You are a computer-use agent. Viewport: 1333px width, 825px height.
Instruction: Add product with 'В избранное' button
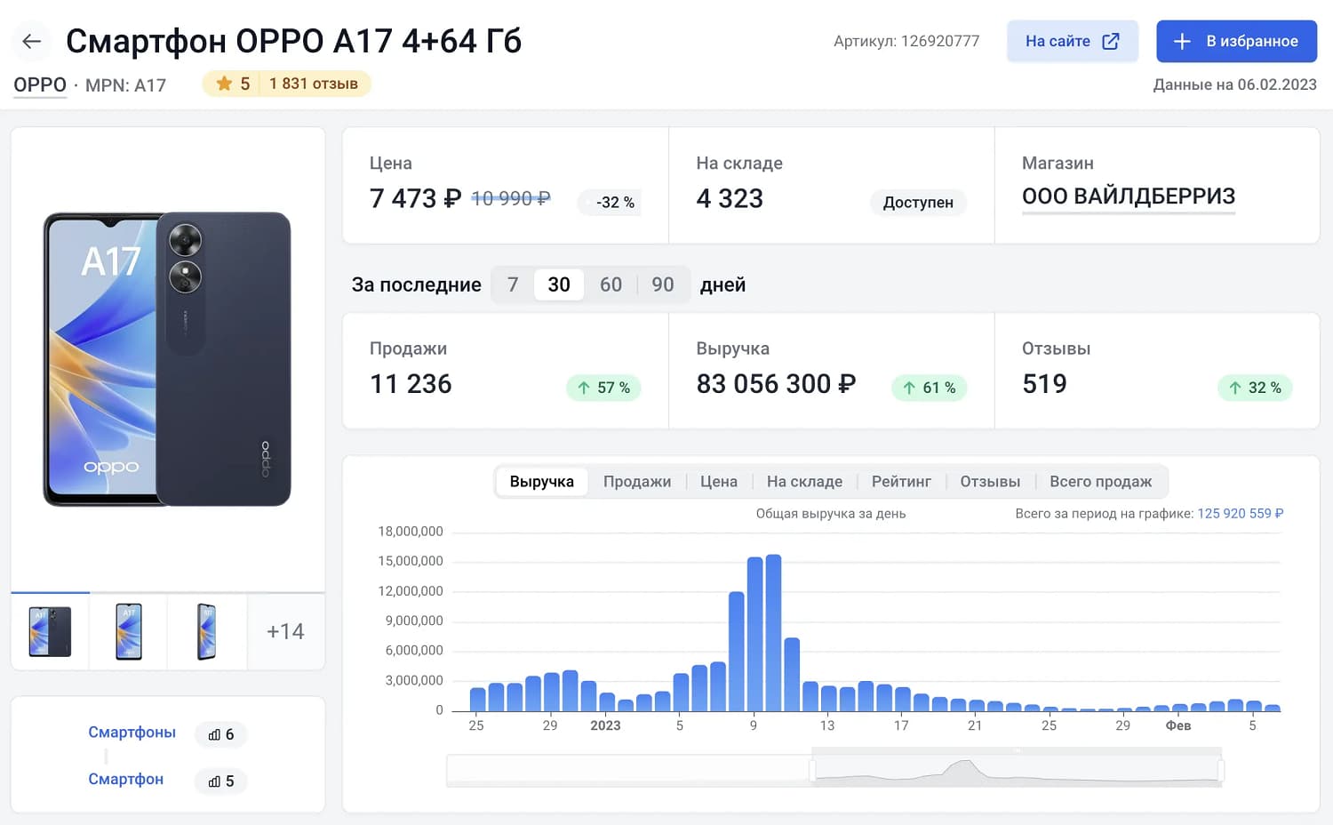1236,41
